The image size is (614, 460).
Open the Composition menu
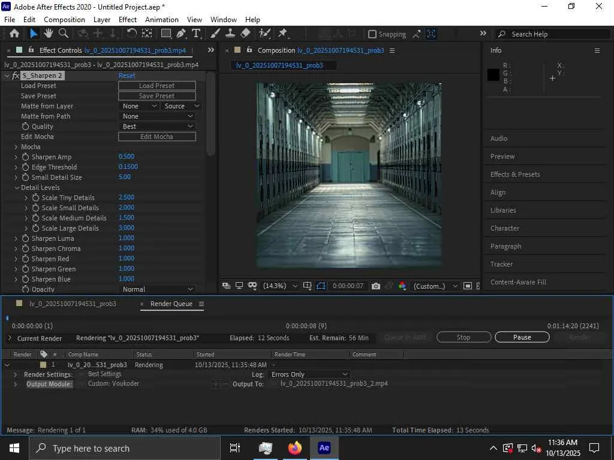click(x=64, y=20)
